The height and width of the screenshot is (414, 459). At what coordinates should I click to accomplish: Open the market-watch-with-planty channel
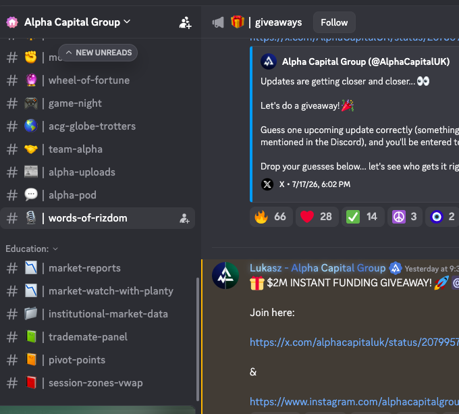(97, 291)
